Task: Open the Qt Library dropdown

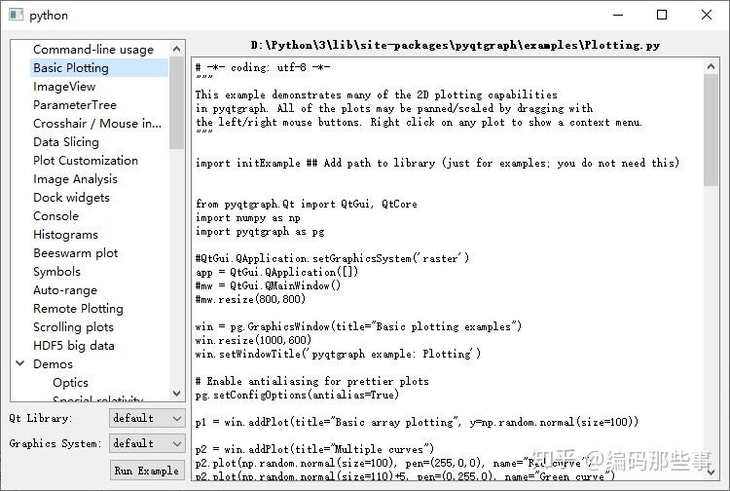Action: (147, 418)
